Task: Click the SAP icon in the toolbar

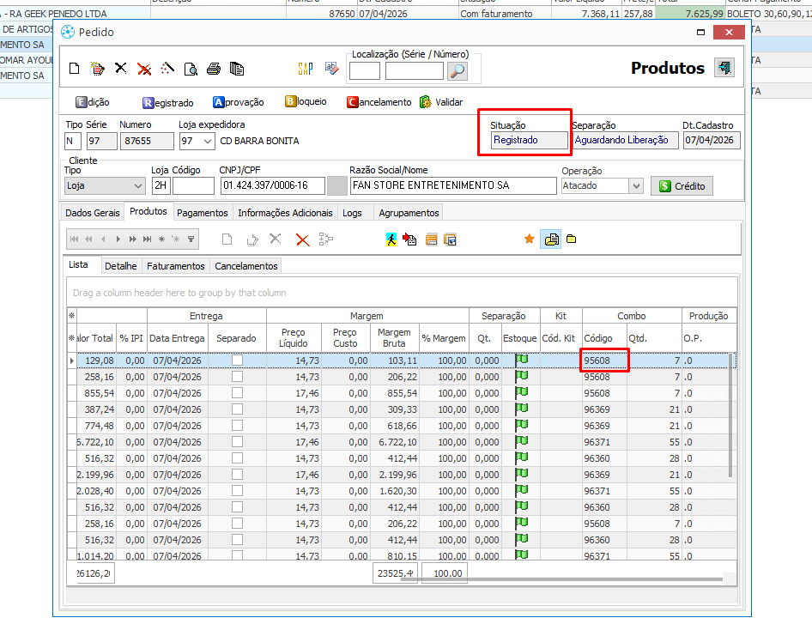Action: (x=305, y=69)
